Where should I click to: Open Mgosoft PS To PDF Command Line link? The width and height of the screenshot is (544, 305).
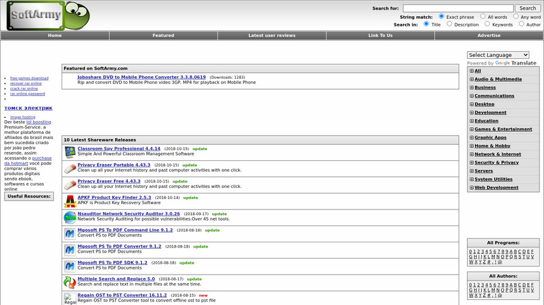(x=125, y=230)
